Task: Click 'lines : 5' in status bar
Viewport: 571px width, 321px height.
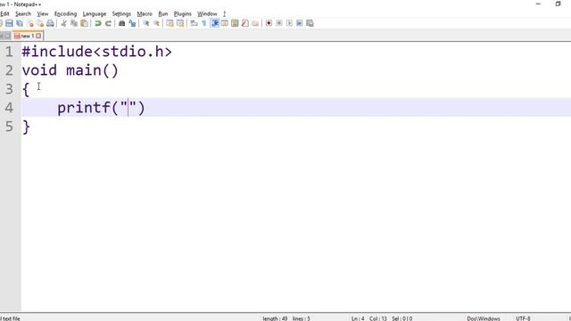Action: [x=302, y=318]
